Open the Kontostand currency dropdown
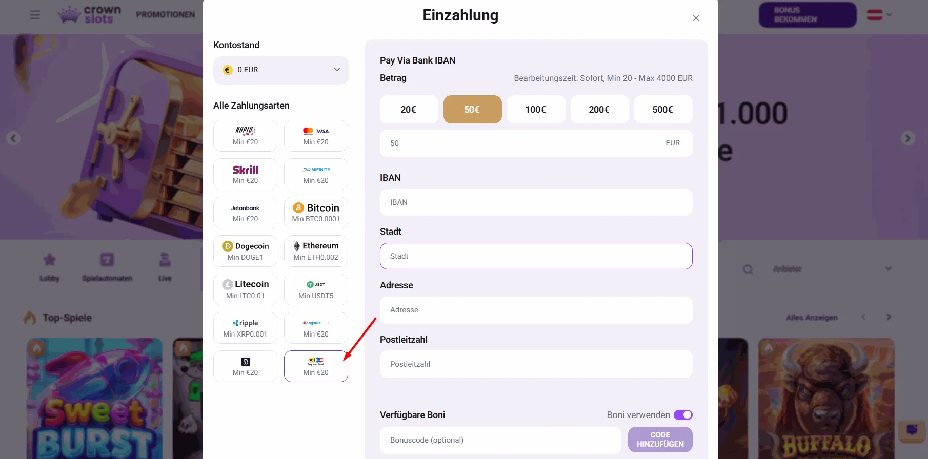Screen dimensions: 928x459 (281, 70)
